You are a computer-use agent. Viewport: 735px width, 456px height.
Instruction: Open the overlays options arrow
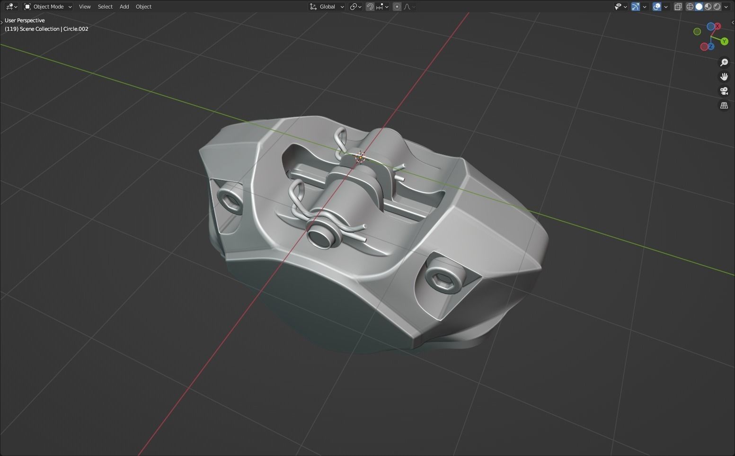pos(666,7)
